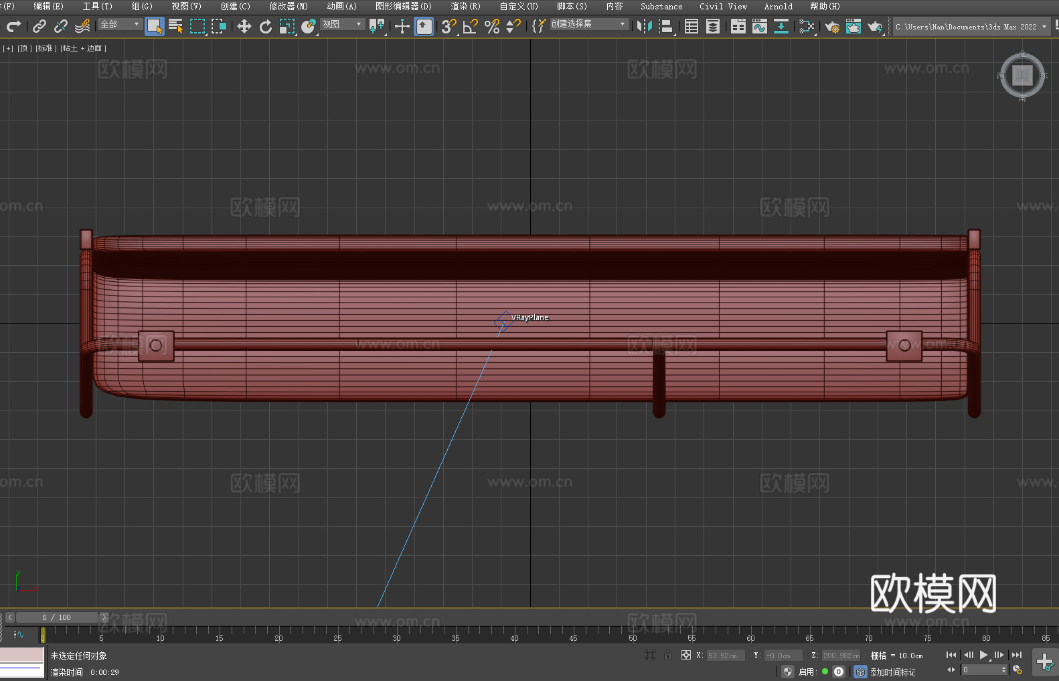Toggle Keyboard Shortcut Override button
1059x681 pixels.
tap(424, 26)
